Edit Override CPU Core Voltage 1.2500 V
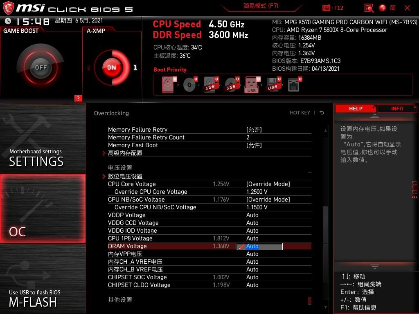Viewport: 419px width, 314px height. coord(257,192)
